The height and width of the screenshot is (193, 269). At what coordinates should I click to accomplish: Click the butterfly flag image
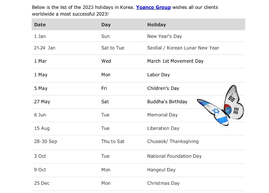[x=220, y=105]
